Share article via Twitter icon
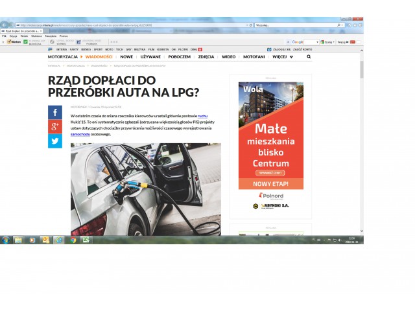415x311 pixels. 55,141
